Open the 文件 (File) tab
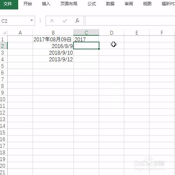Viewport: 175px width, 175px height. tap(8, 4)
